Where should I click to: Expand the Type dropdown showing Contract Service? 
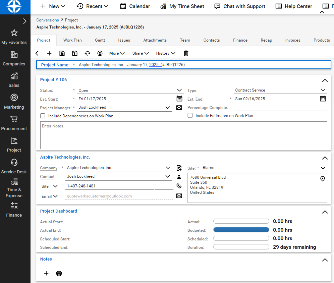pos(323,90)
